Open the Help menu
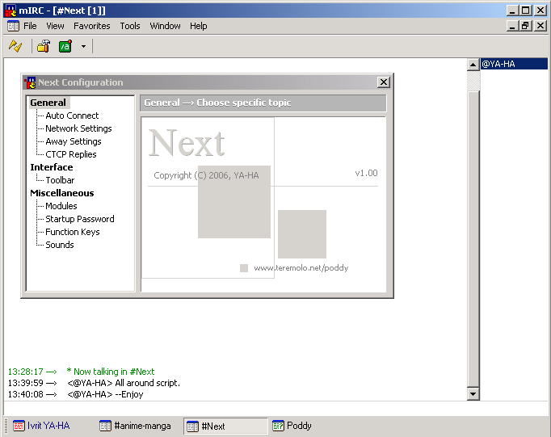Image resolution: width=551 pixels, height=437 pixels. click(199, 26)
